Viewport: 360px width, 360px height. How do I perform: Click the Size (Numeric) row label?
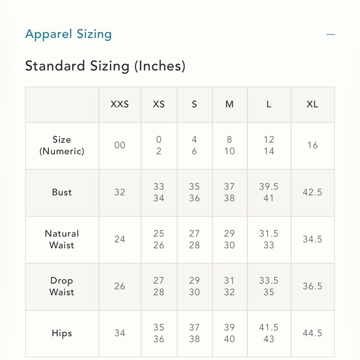[x=62, y=145]
